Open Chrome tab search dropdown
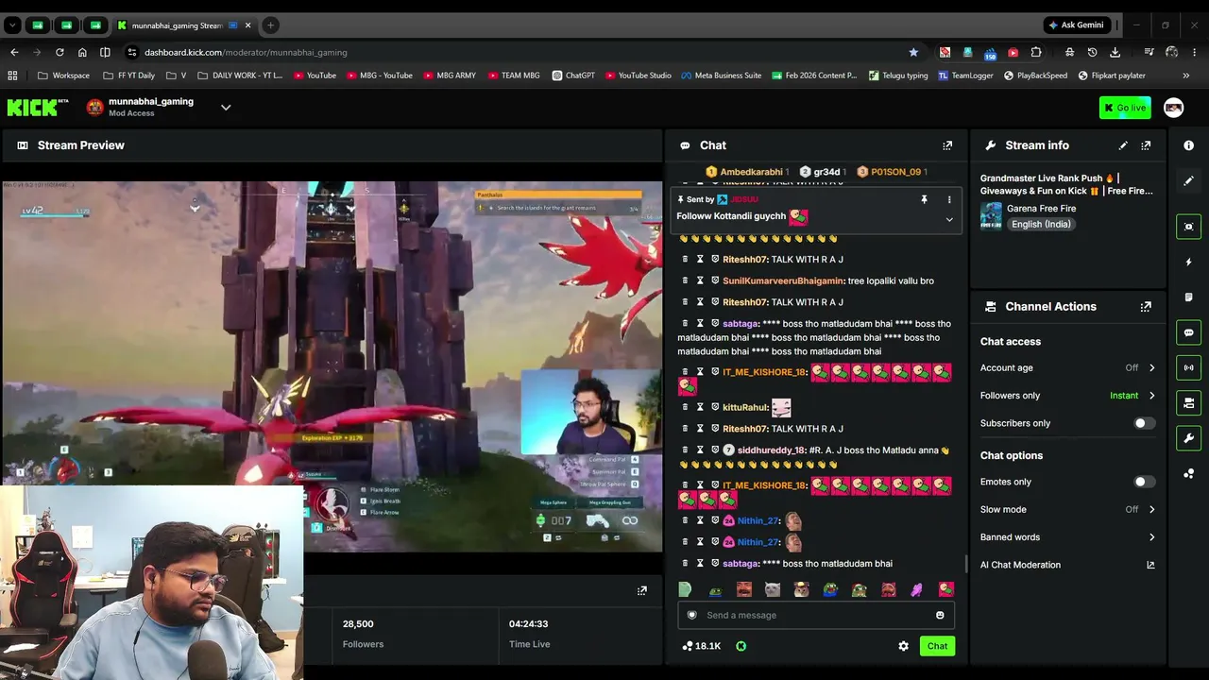 coord(13,25)
